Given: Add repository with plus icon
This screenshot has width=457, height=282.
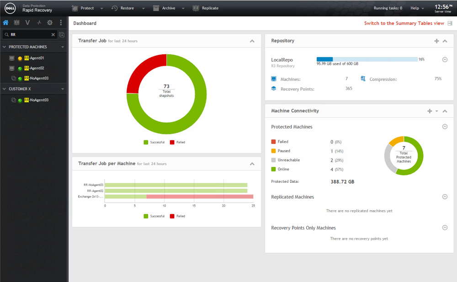Looking at the screenshot, I should (436, 41).
